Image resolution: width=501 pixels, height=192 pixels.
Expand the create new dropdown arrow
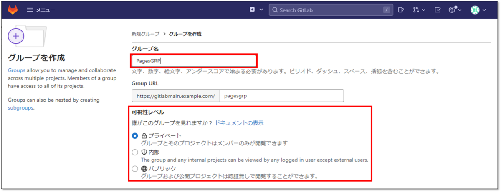(261, 10)
